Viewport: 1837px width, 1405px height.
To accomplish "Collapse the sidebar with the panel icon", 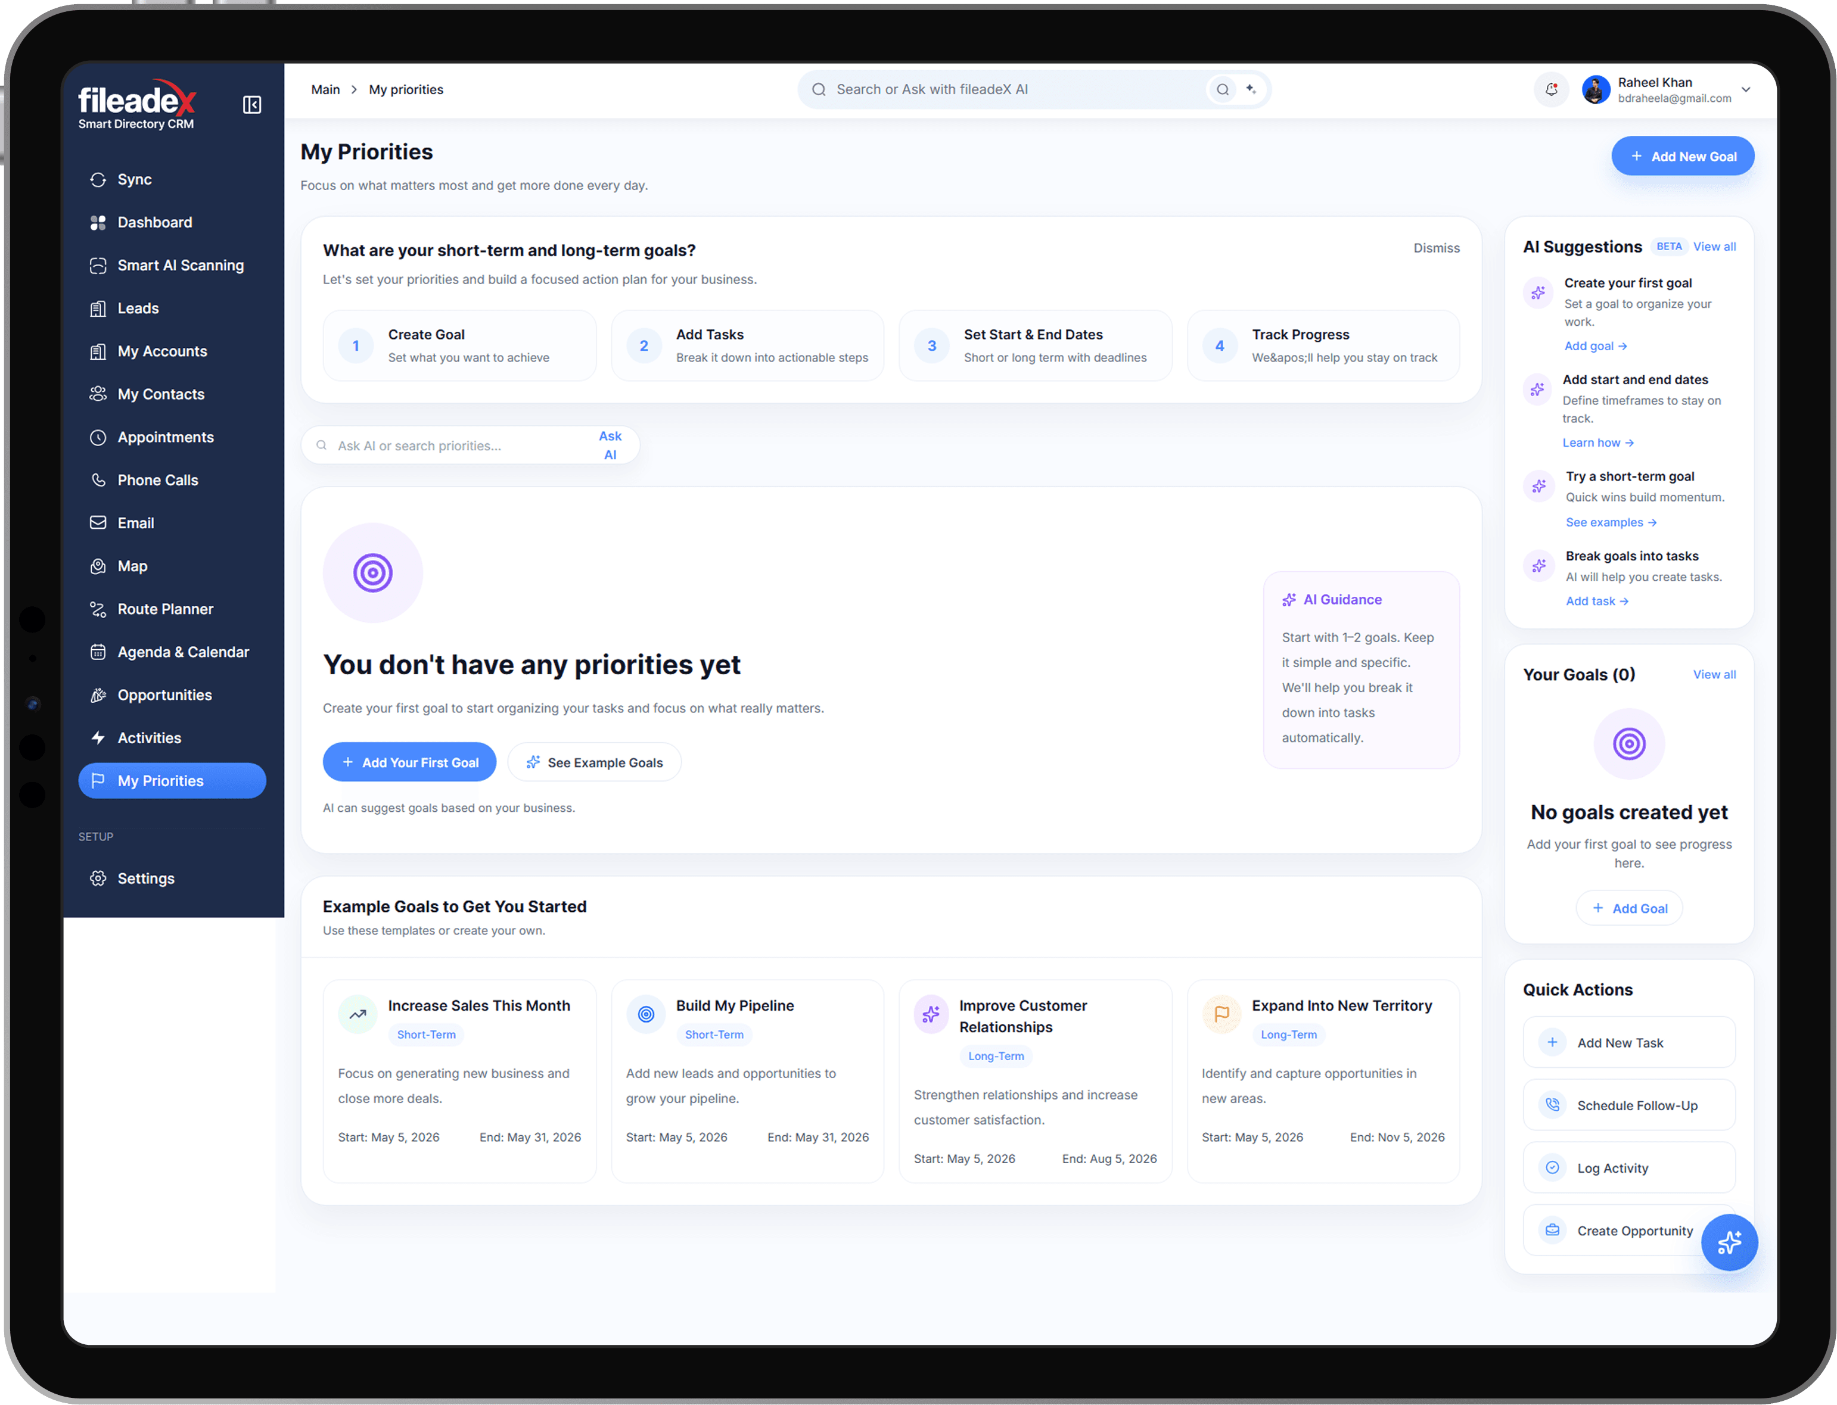I will point(252,105).
